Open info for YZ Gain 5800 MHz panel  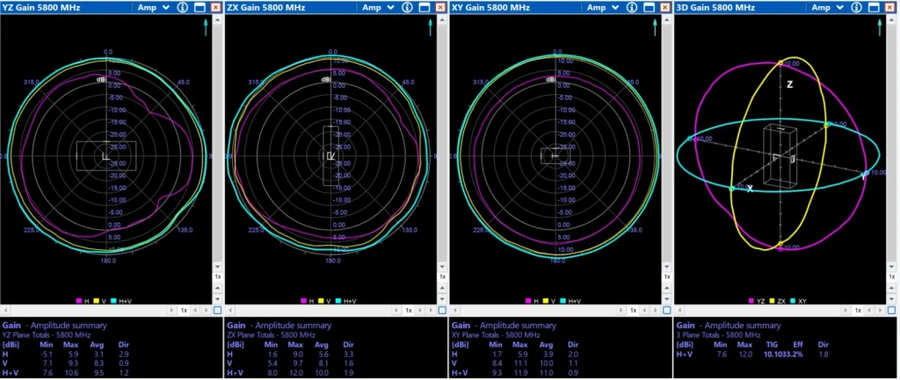pyautogui.click(x=183, y=7)
